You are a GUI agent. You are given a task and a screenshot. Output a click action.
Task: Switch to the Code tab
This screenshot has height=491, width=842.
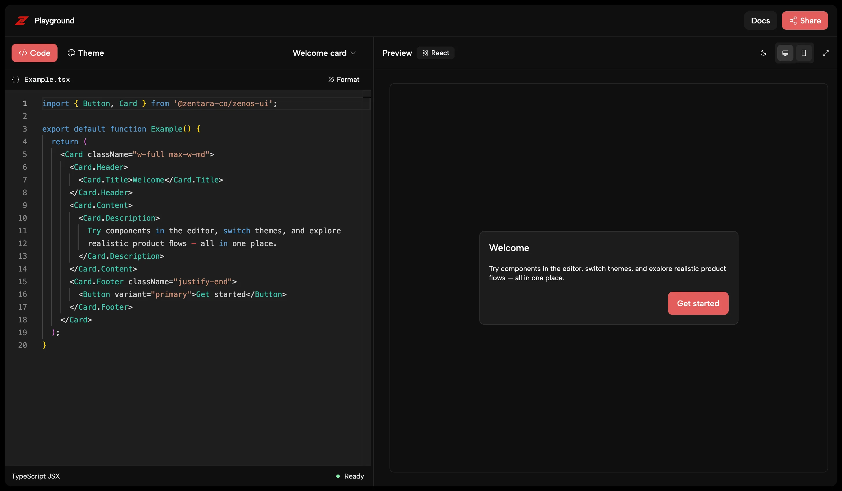coord(34,53)
